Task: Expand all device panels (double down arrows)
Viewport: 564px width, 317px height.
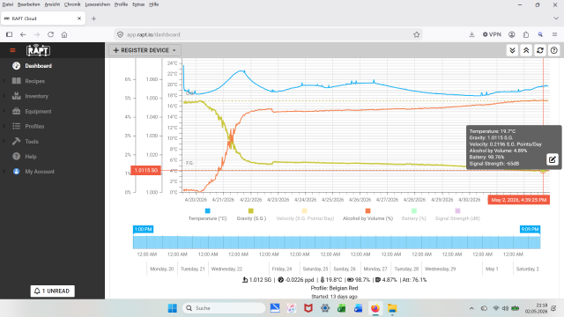Action: point(512,50)
